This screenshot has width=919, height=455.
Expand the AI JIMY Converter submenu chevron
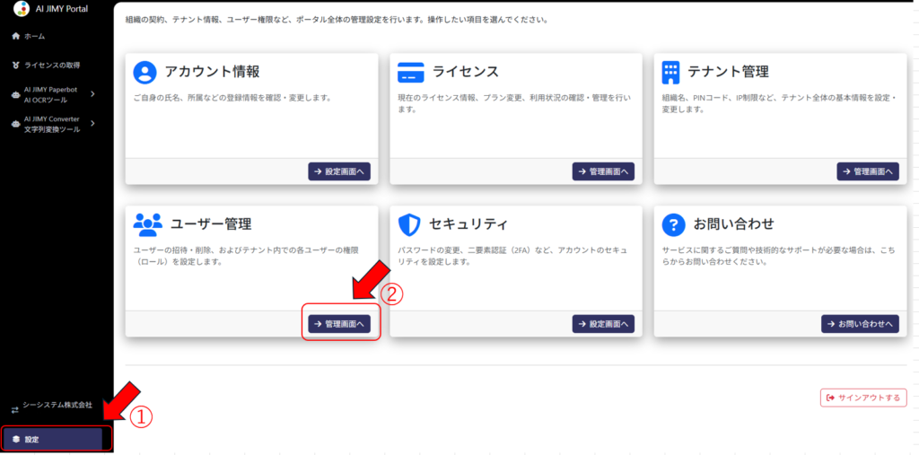(92, 125)
